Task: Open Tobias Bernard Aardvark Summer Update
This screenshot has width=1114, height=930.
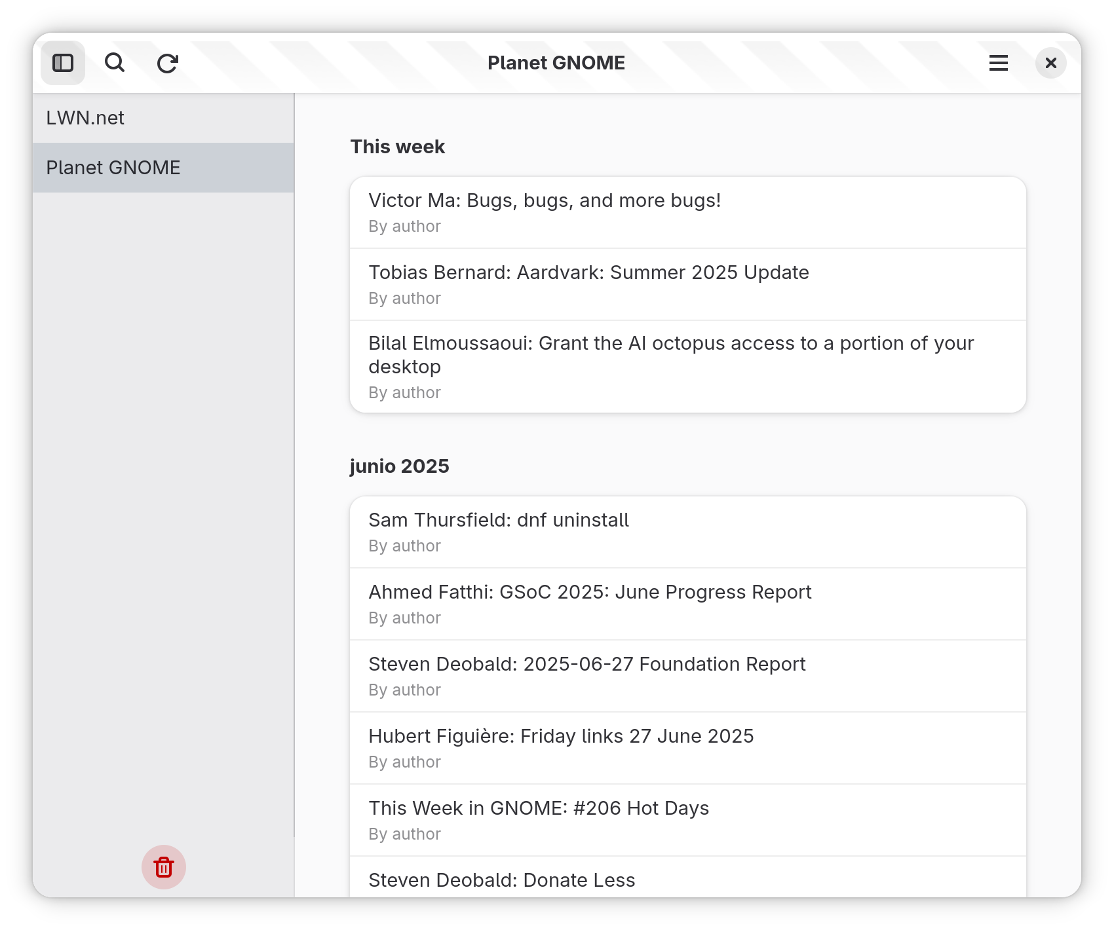Action: (688, 284)
